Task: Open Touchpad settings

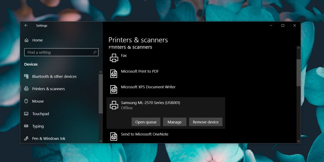Action: [40, 114]
